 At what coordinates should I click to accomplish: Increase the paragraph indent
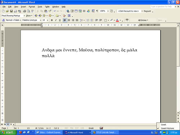click(x=100, y=20)
